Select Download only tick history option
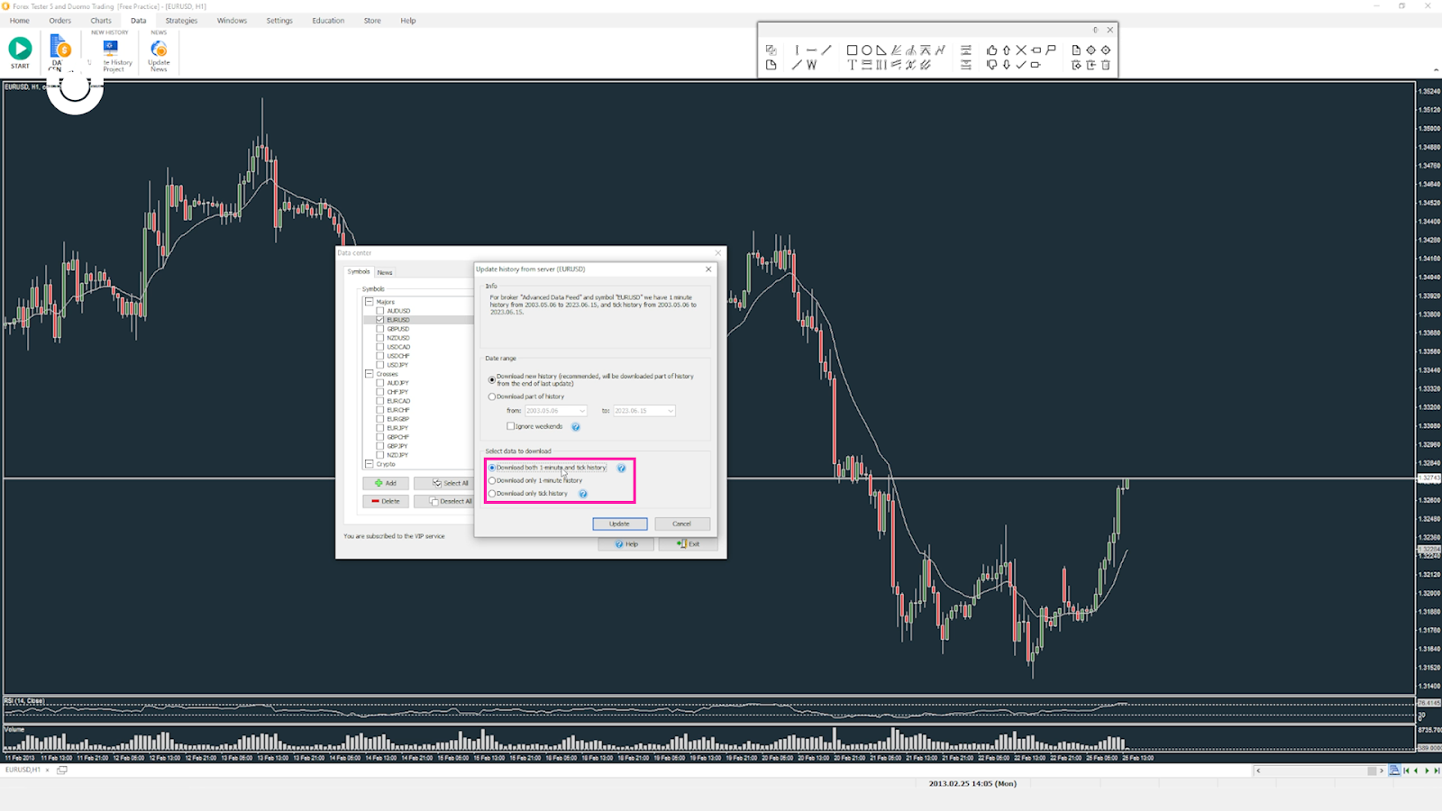This screenshot has width=1442, height=811. 492,495
